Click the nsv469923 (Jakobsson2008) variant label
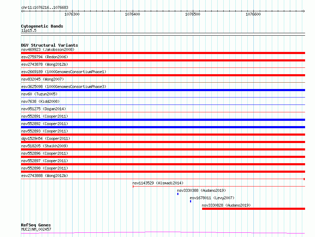 click(48, 49)
